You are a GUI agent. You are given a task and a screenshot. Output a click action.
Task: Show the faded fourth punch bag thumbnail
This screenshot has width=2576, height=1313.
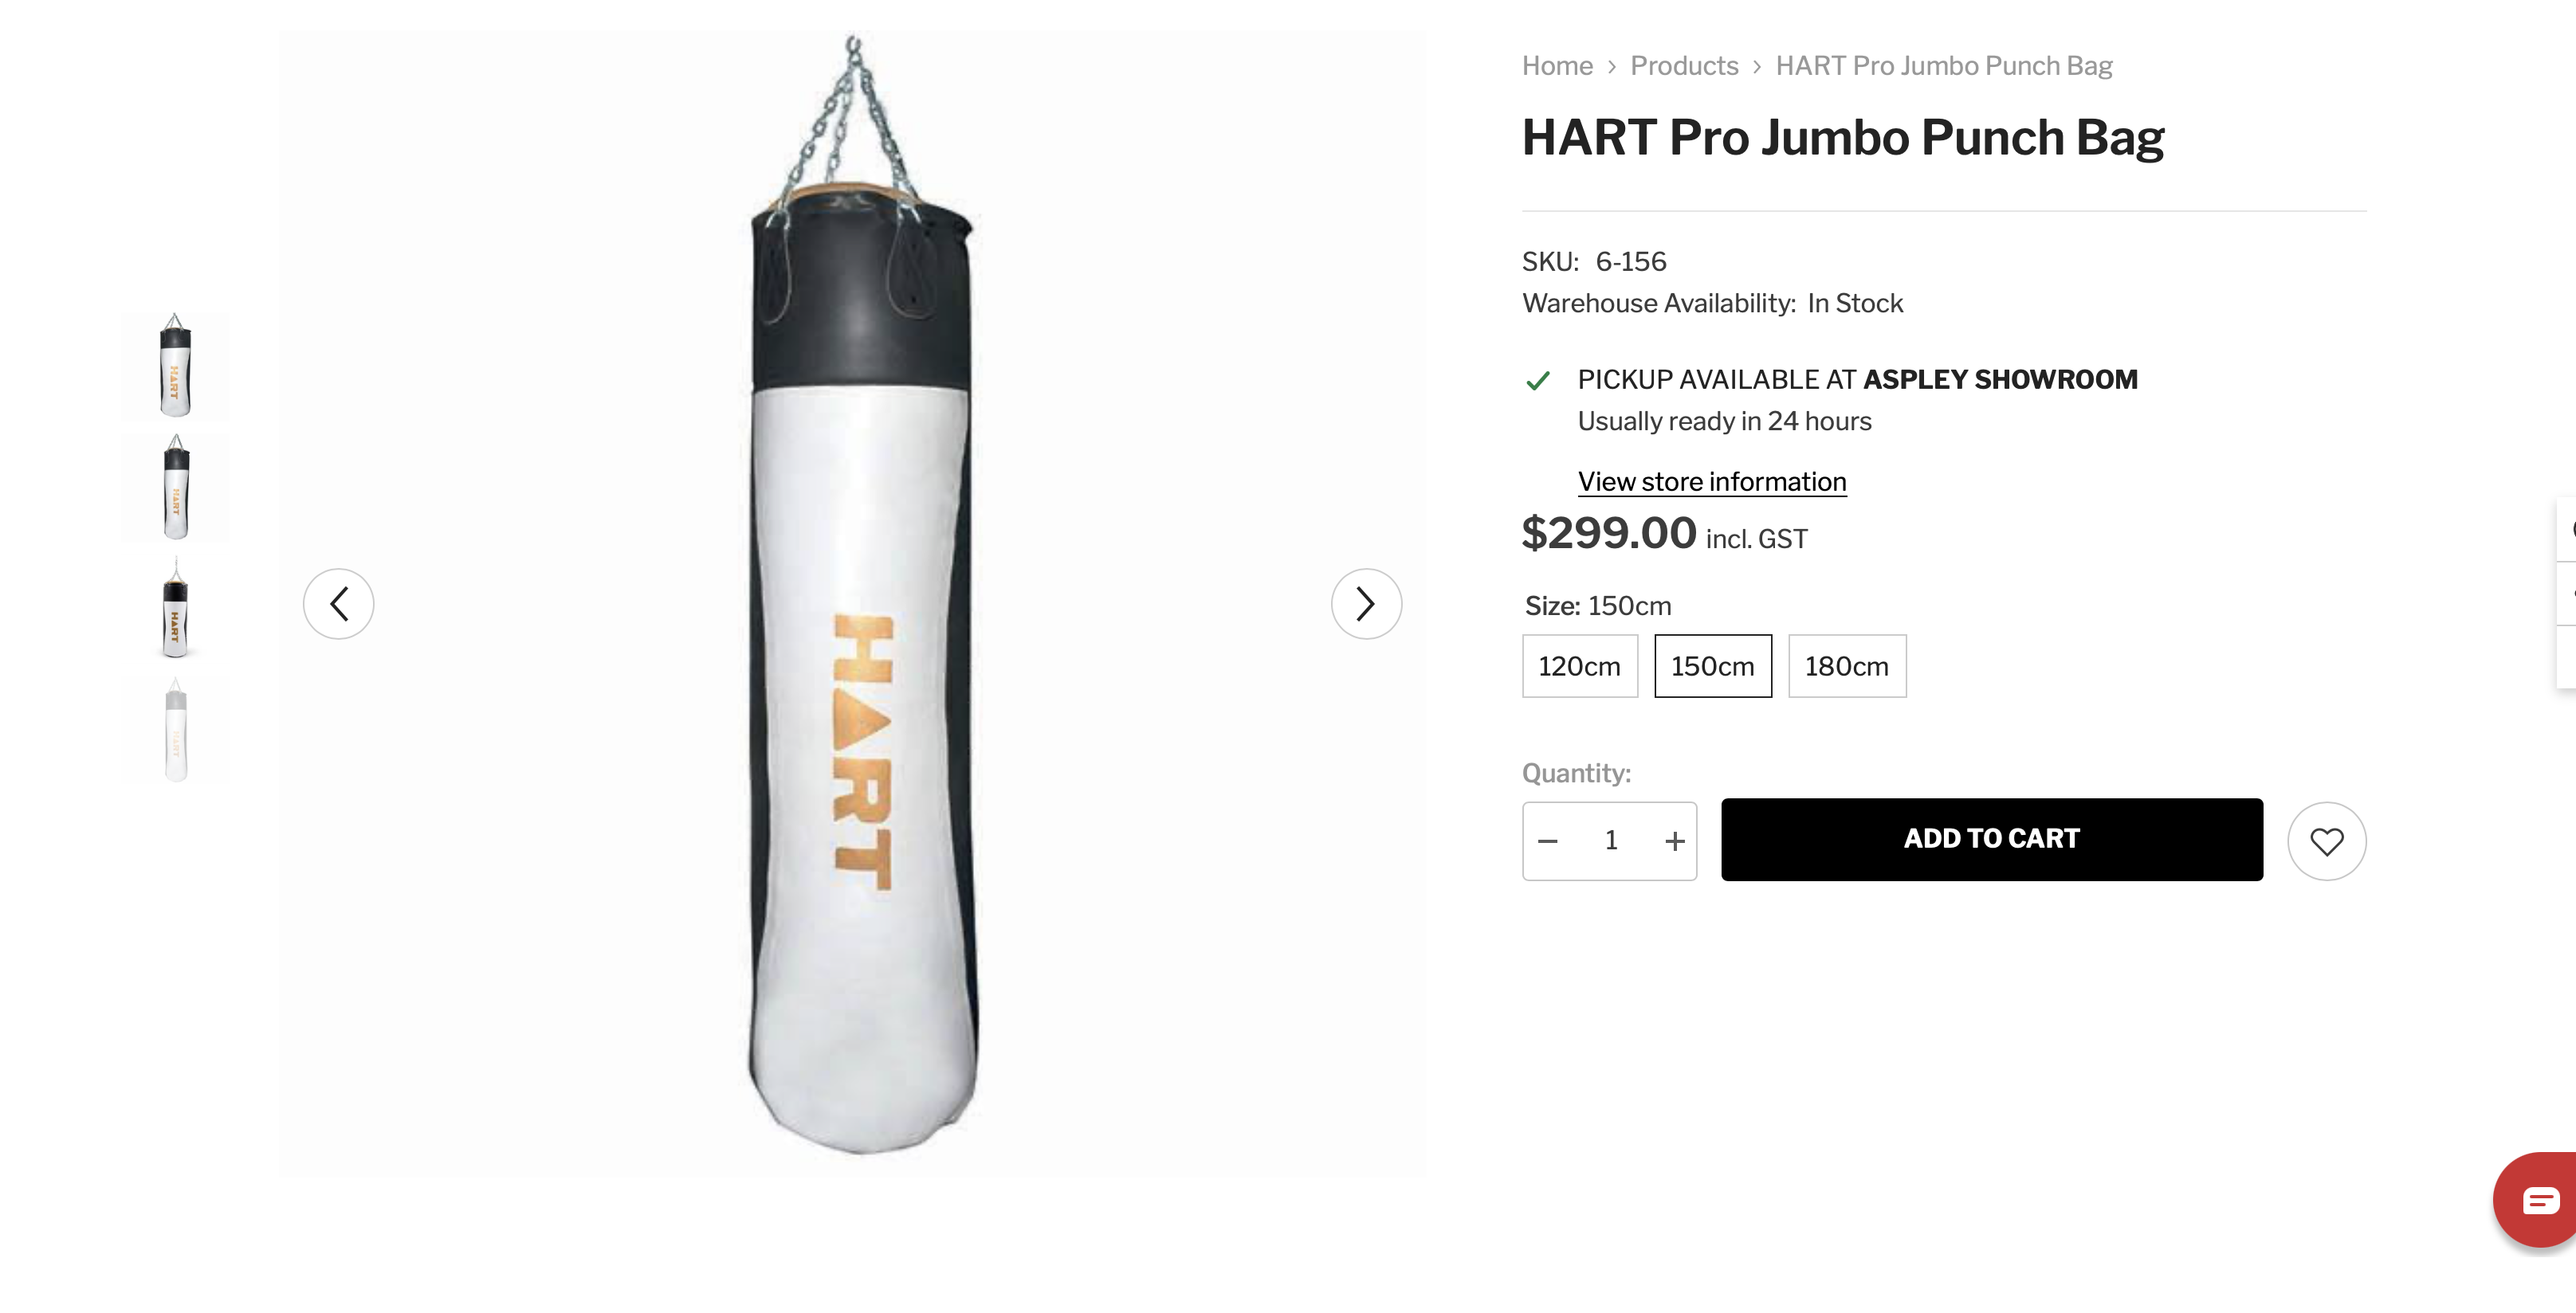pos(175,731)
